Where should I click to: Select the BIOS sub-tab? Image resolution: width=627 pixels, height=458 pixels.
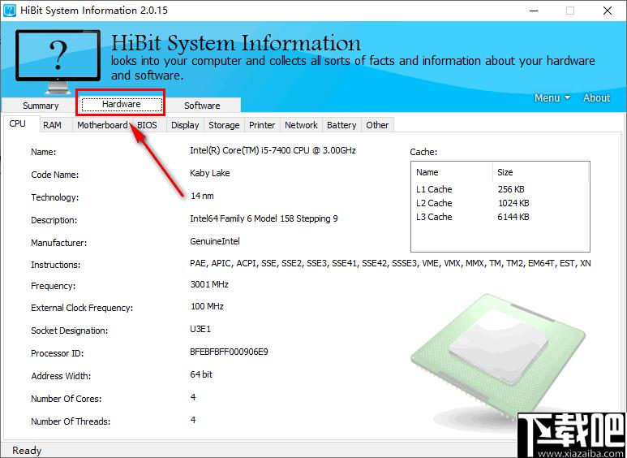148,125
